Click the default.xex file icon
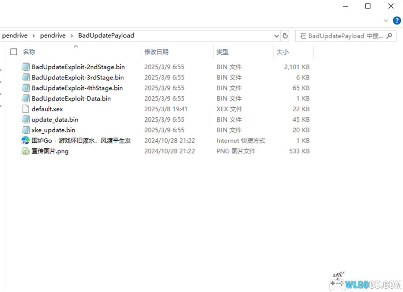This screenshot has width=403, height=292. (x=25, y=109)
